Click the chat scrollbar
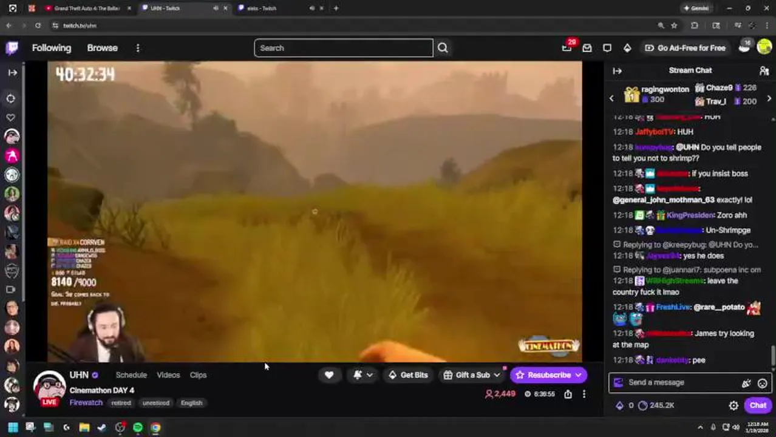The width and height of the screenshot is (776, 437). click(x=773, y=355)
